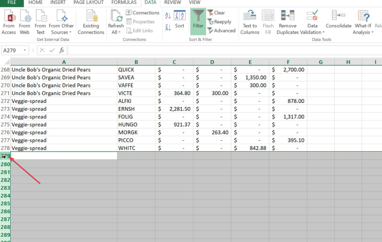The image size is (382, 242).
Task: Reapply the current filter
Action: [x=220, y=22]
